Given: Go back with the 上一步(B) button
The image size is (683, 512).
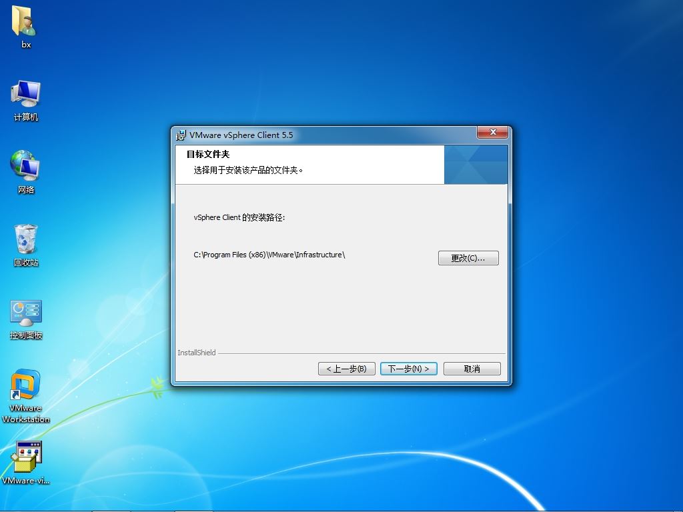Looking at the screenshot, I should [347, 369].
